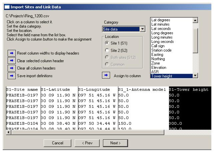Select Station code field name

click(161, 50)
